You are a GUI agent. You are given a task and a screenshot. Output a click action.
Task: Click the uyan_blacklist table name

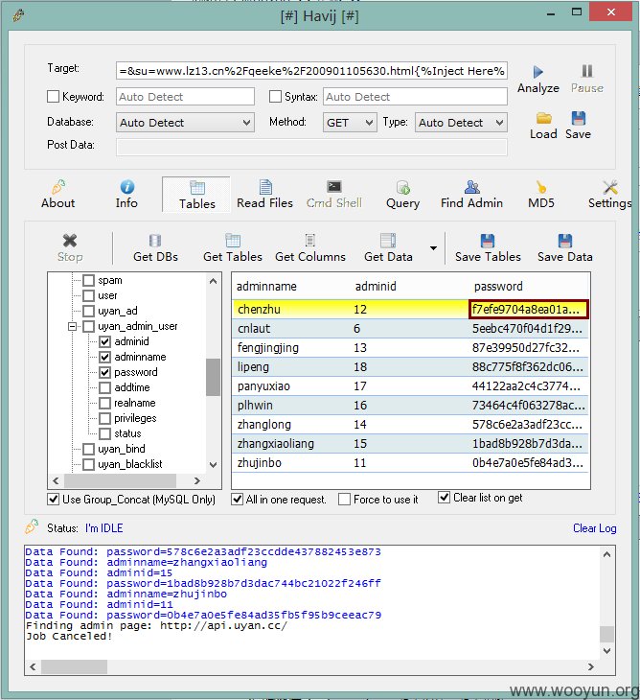point(129,464)
